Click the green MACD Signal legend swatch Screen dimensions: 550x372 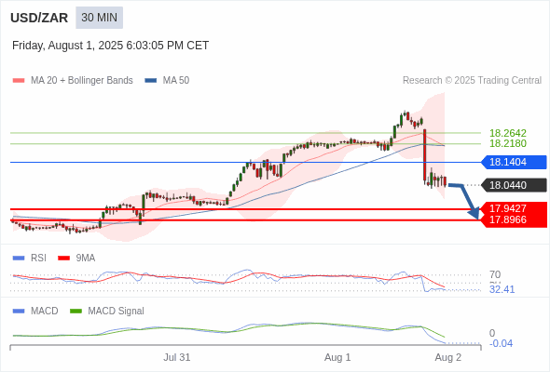(76, 312)
